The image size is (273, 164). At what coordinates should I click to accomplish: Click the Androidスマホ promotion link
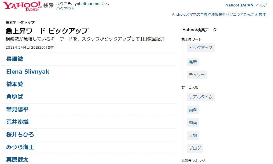219,14
